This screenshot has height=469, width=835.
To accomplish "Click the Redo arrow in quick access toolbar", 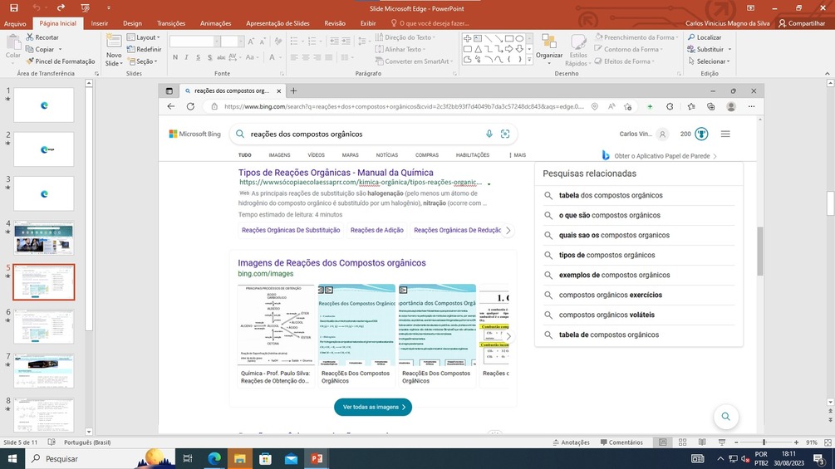I will (x=61, y=8).
